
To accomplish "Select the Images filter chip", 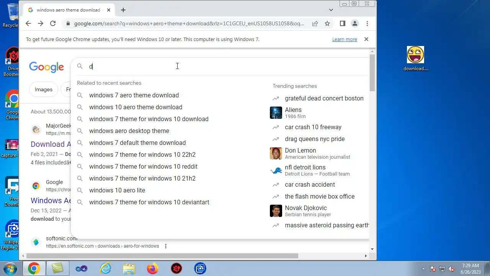I will coord(44,89).
